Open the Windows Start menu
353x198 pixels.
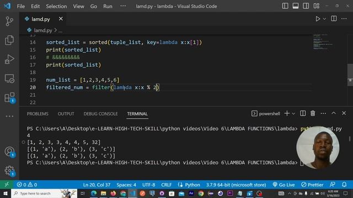(x=5, y=193)
